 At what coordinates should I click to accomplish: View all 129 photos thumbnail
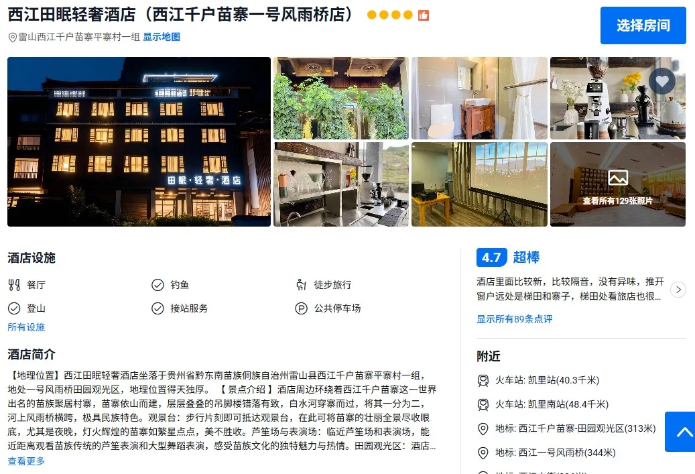tap(618, 184)
